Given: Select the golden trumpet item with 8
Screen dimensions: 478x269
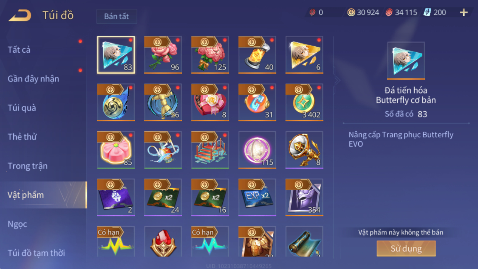Looking at the screenshot, I should coord(304,150).
